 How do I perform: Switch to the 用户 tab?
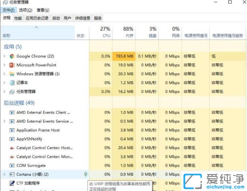67,18
